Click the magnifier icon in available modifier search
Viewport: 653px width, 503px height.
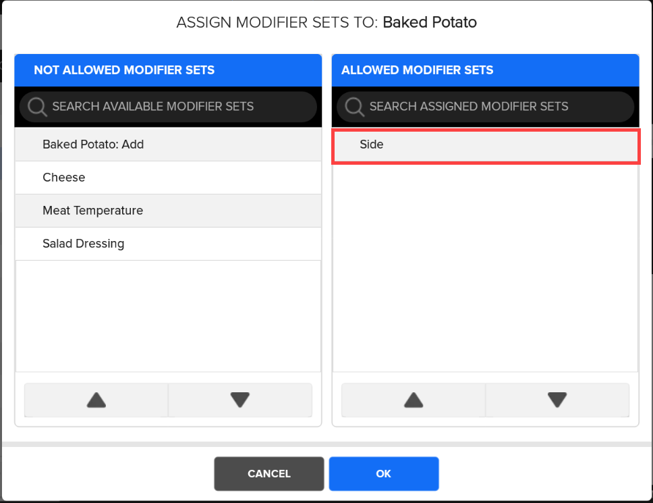click(37, 107)
